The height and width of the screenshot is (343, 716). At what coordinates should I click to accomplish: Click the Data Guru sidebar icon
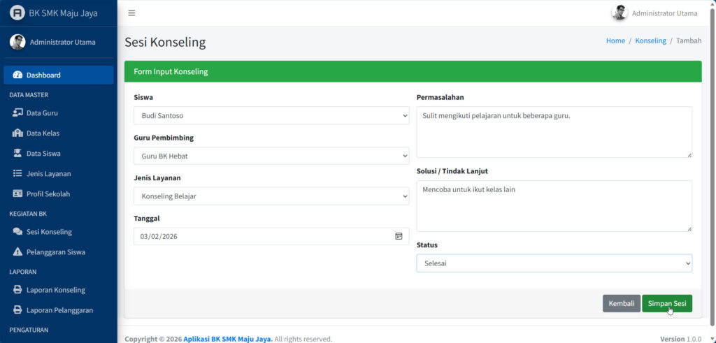pos(17,112)
